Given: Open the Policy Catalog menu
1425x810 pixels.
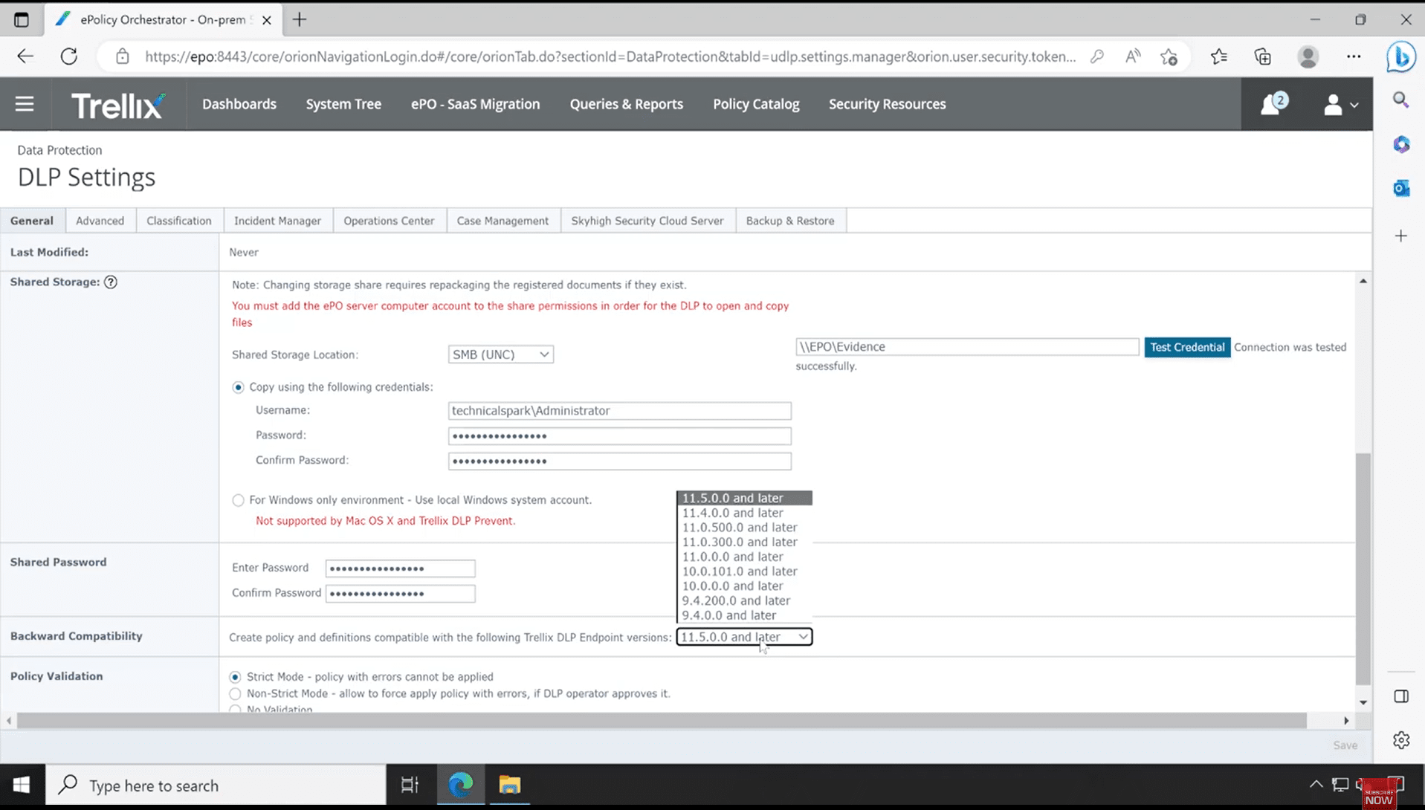Looking at the screenshot, I should (x=755, y=104).
